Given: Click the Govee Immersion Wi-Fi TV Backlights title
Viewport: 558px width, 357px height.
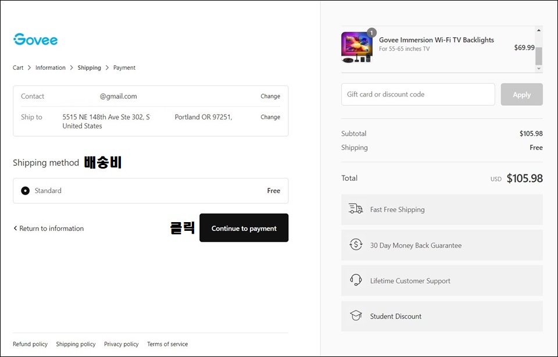Looking at the screenshot, I should point(437,40).
